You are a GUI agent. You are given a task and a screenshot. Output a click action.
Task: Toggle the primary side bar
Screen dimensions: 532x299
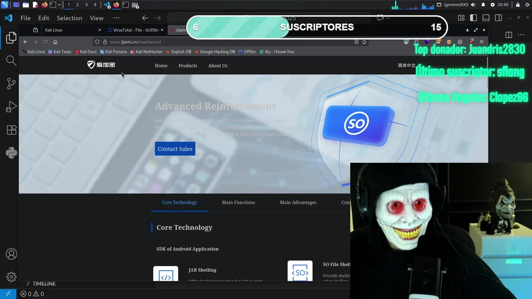pyautogui.click(x=473, y=18)
